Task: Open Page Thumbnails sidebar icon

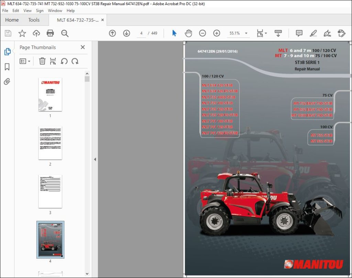Action: click(8, 52)
